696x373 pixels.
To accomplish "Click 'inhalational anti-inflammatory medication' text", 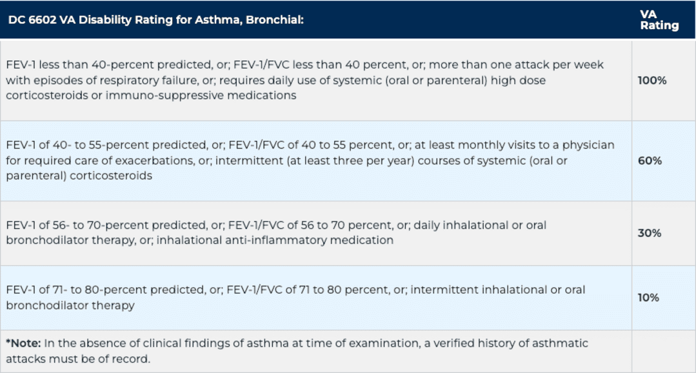I will [275, 240].
